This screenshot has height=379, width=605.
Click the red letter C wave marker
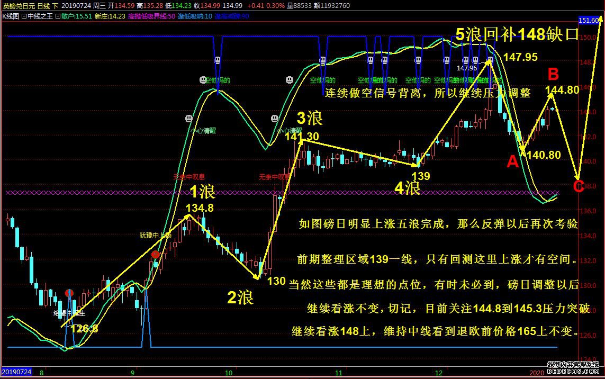[x=579, y=186]
